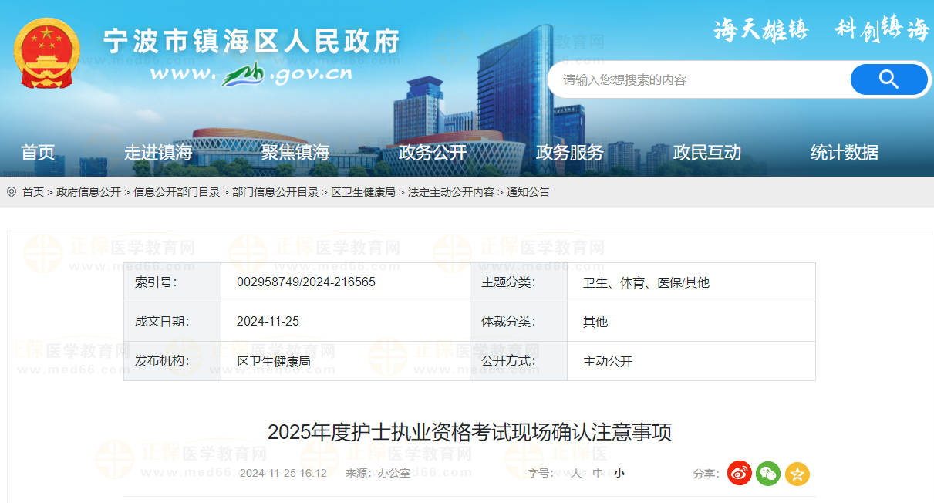The width and height of the screenshot is (934, 503).
Task: Set font size to 大
Action: click(575, 474)
